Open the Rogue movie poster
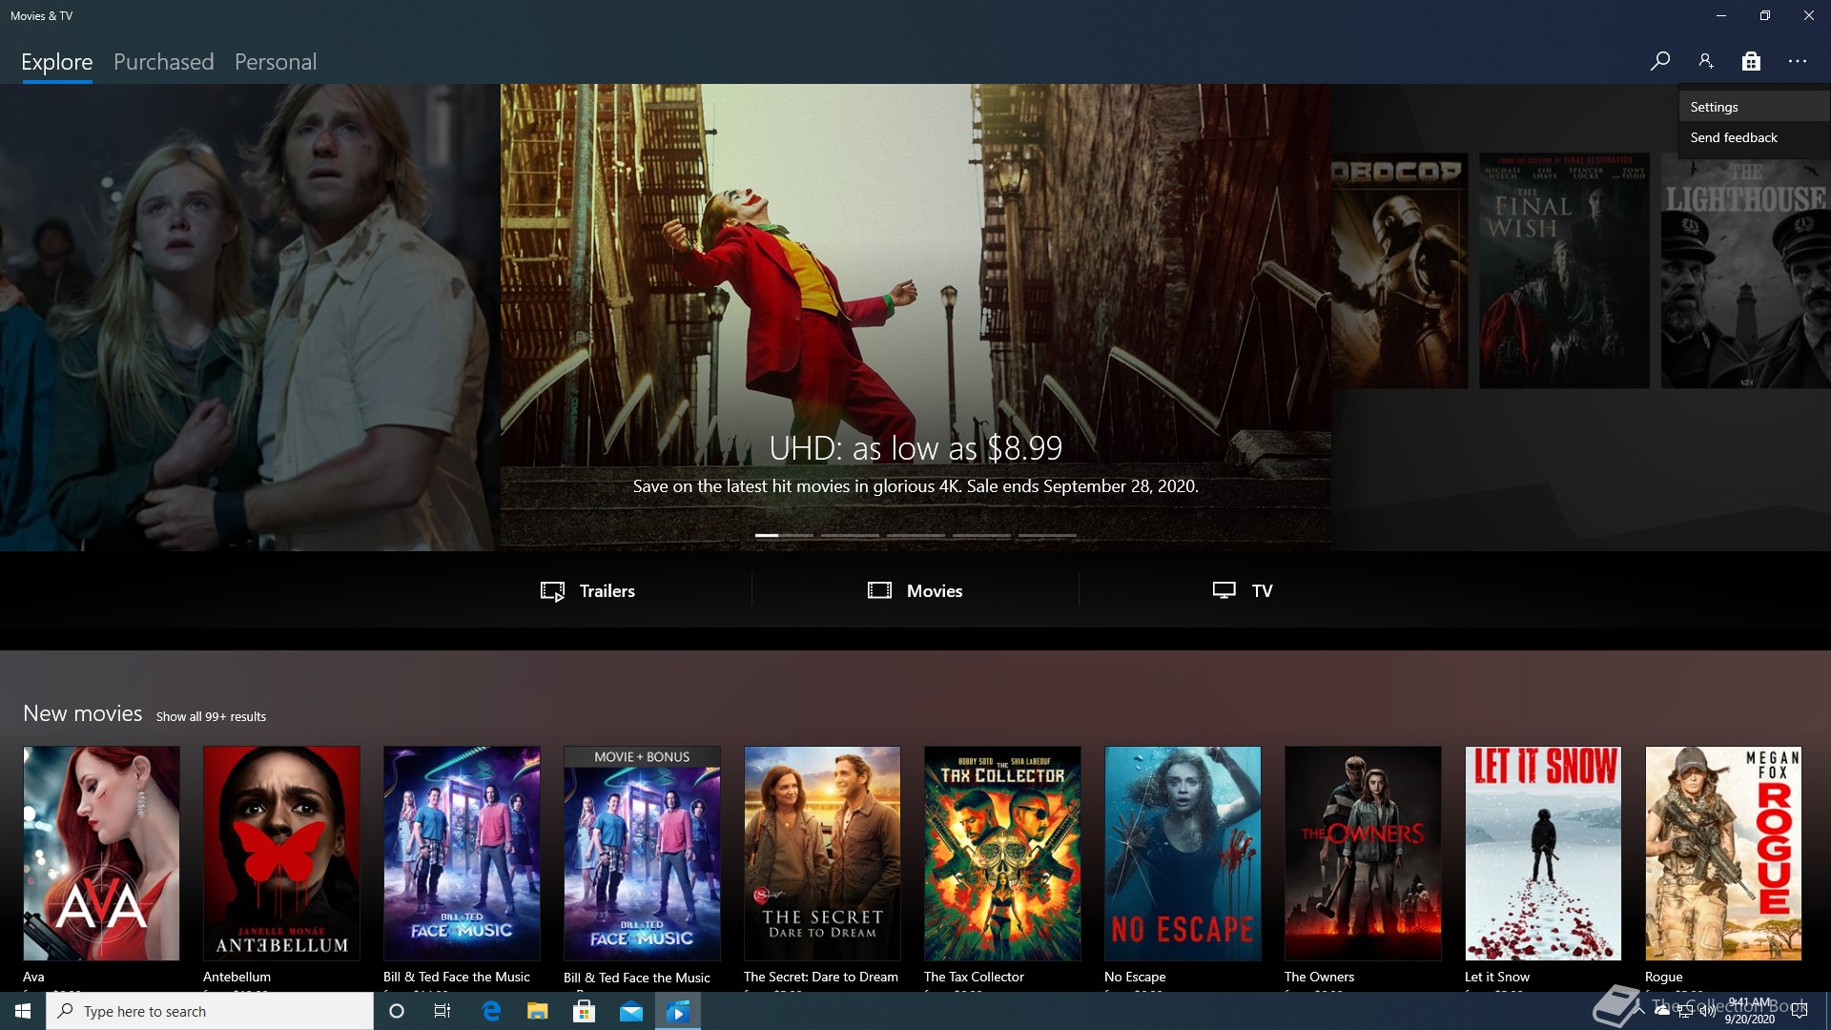 [1723, 853]
